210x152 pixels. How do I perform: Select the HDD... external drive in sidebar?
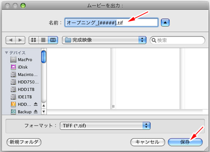pyautogui.click(x=21, y=104)
